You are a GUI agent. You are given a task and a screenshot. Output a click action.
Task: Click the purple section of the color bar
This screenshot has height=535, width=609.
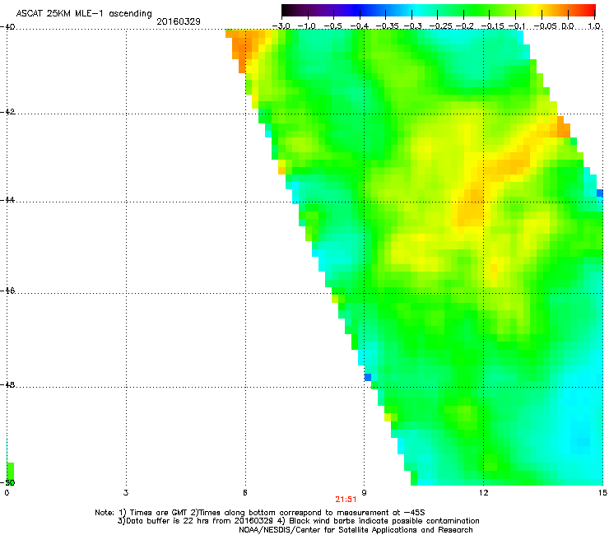click(x=326, y=10)
